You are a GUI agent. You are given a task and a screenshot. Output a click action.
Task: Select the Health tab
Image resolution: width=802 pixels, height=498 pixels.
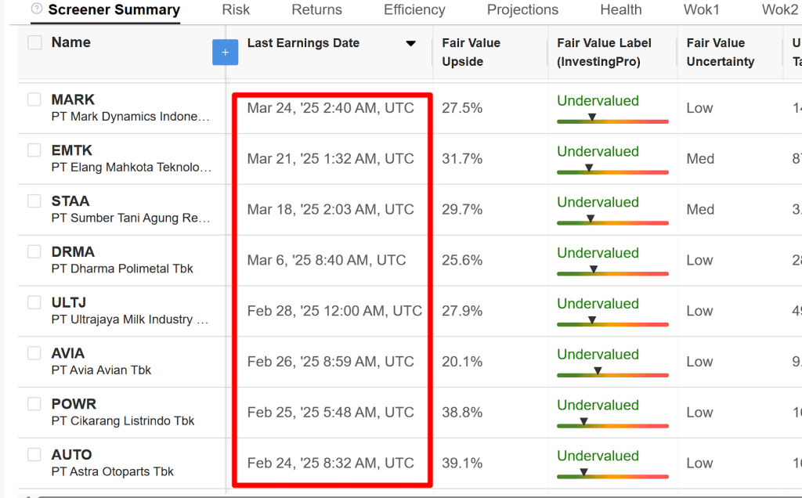tap(620, 10)
